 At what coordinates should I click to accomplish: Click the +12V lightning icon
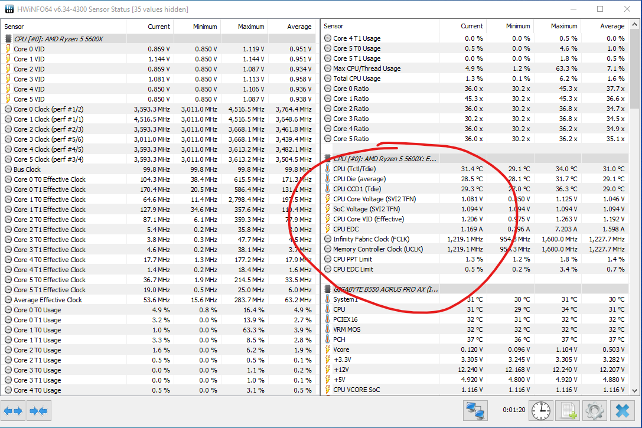pos(328,370)
